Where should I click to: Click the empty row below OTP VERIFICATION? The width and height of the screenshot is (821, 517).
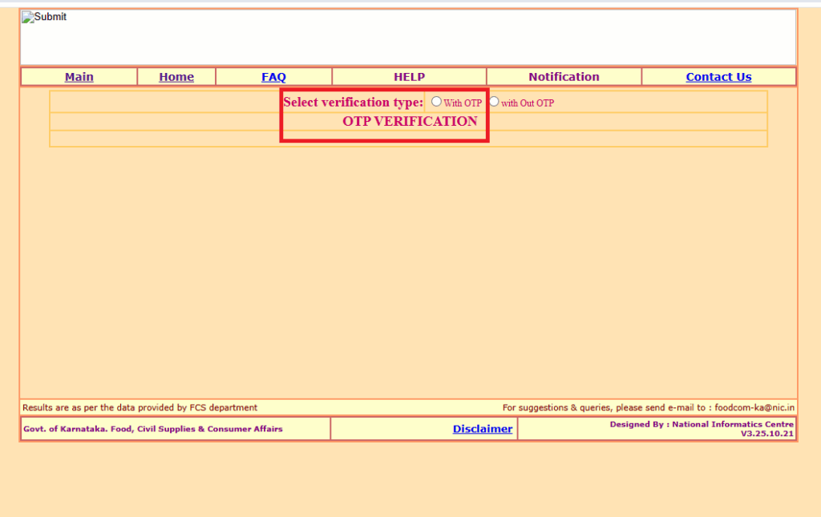pyautogui.click(x=409, y=138)
